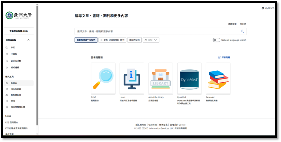Click the 開放時間及各項服務 caption

tap(128, 101)
